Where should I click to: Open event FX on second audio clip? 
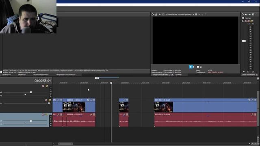pos(91,114)
